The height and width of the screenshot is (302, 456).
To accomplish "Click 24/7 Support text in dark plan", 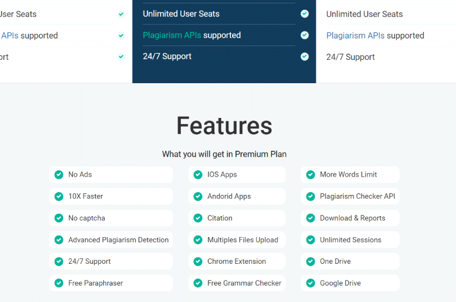I will 167,56.
